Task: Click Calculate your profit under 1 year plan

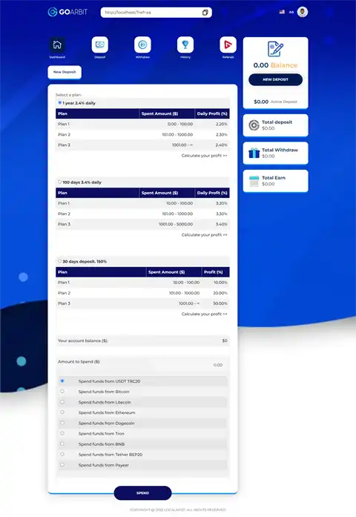Action: (205, 156)
